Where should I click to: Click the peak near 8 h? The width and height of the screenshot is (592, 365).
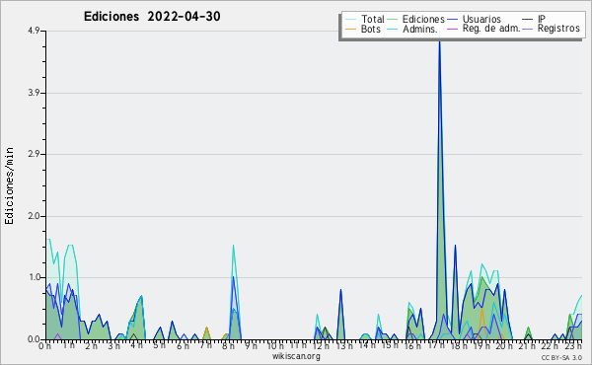[x=234, y=293]
